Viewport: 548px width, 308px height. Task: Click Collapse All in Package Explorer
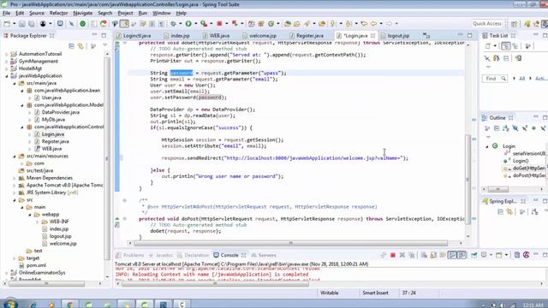click(71, 46)
